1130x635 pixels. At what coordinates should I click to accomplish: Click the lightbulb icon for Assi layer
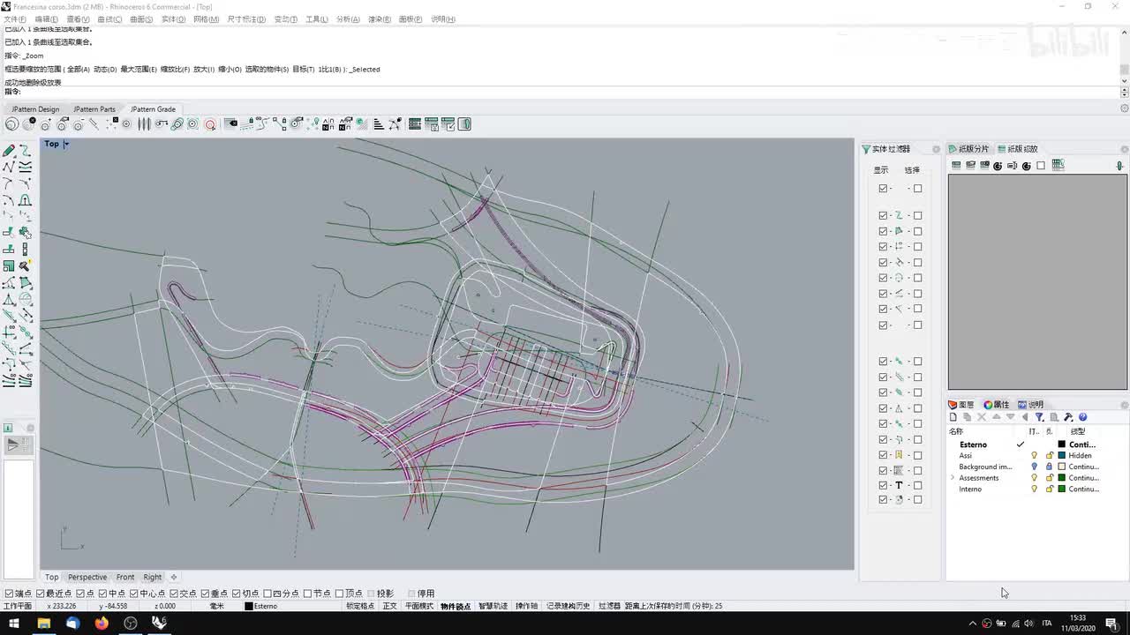tap(1035, 456)
